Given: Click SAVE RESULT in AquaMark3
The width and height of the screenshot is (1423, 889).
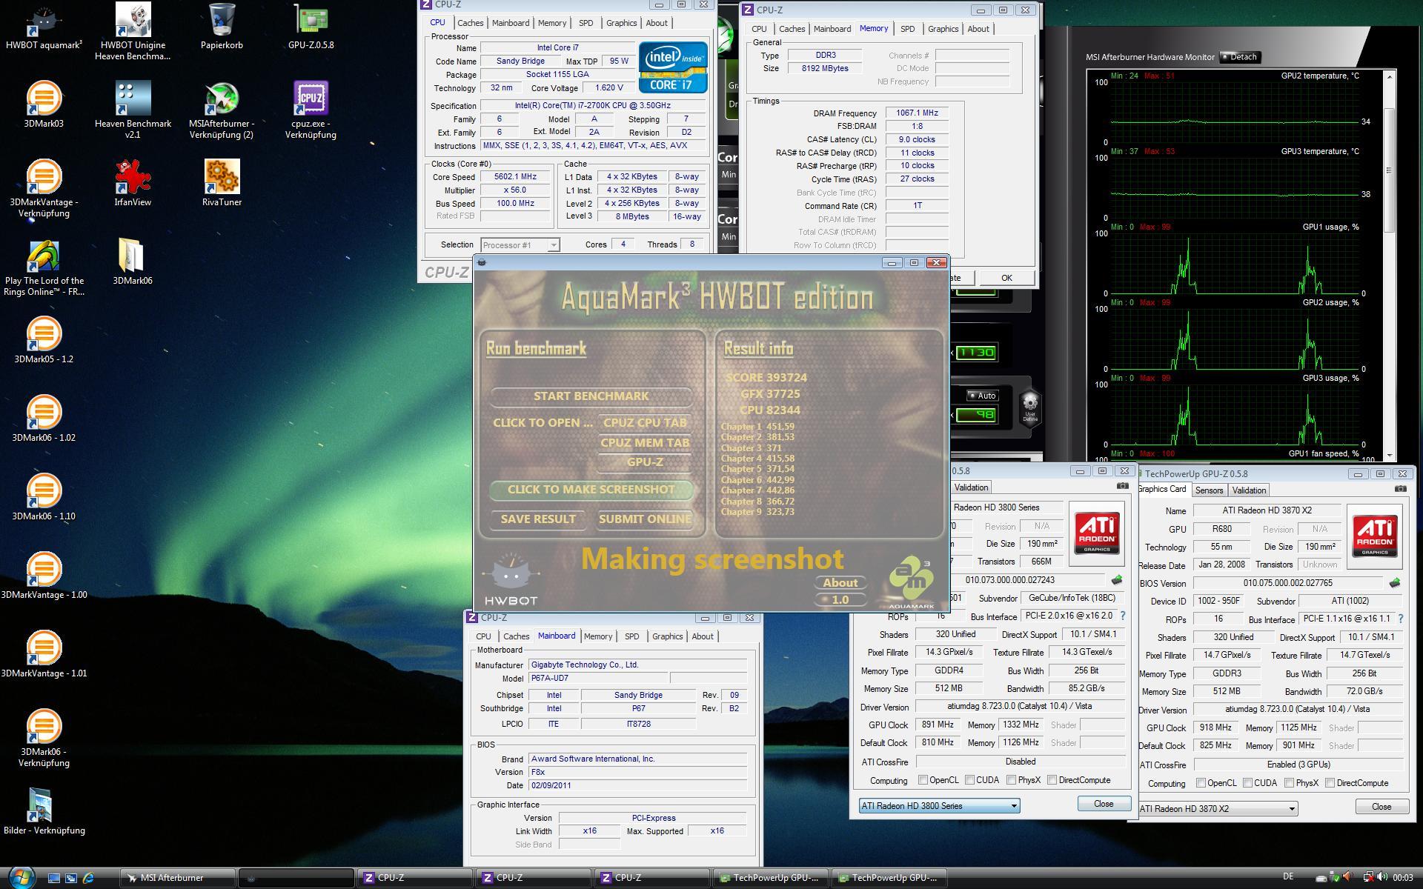Looking at the screenshot, I should click(x=538, y=519).
